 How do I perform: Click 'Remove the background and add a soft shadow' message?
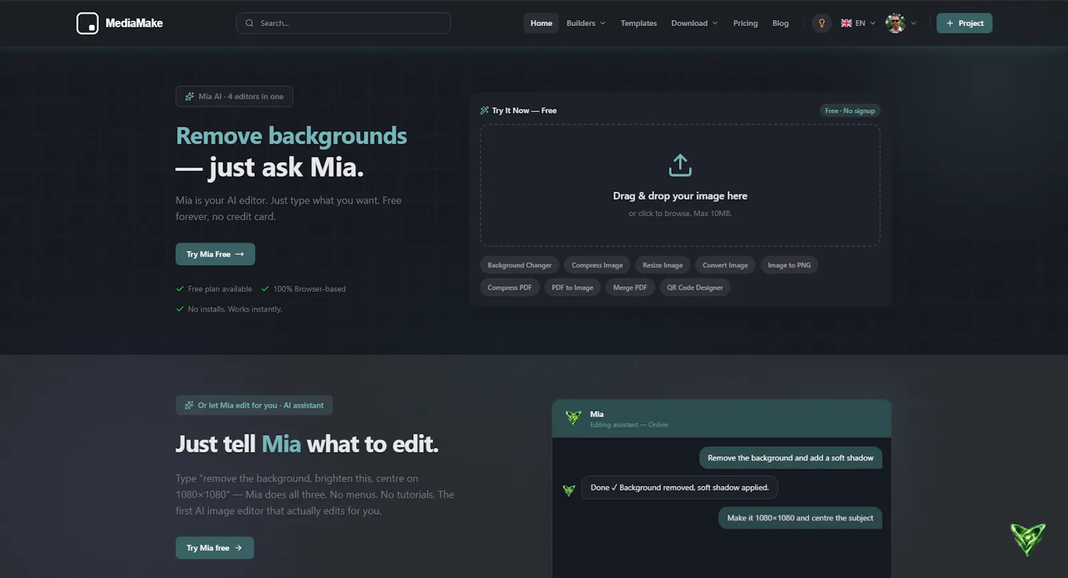click(790, 458)
